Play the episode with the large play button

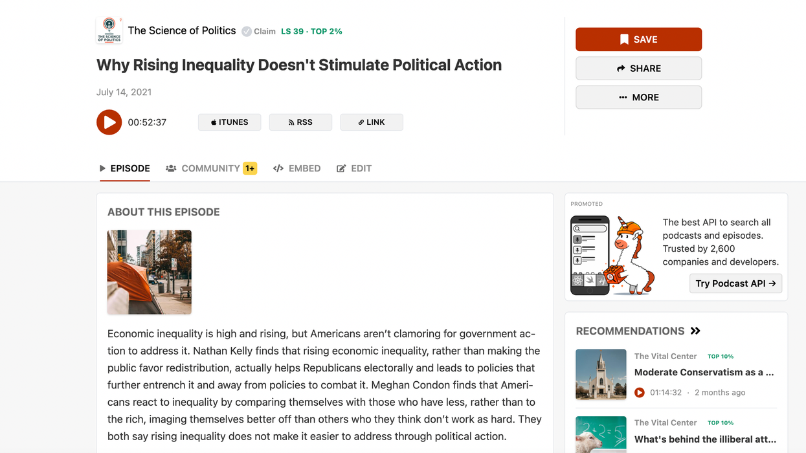[109, 122]
